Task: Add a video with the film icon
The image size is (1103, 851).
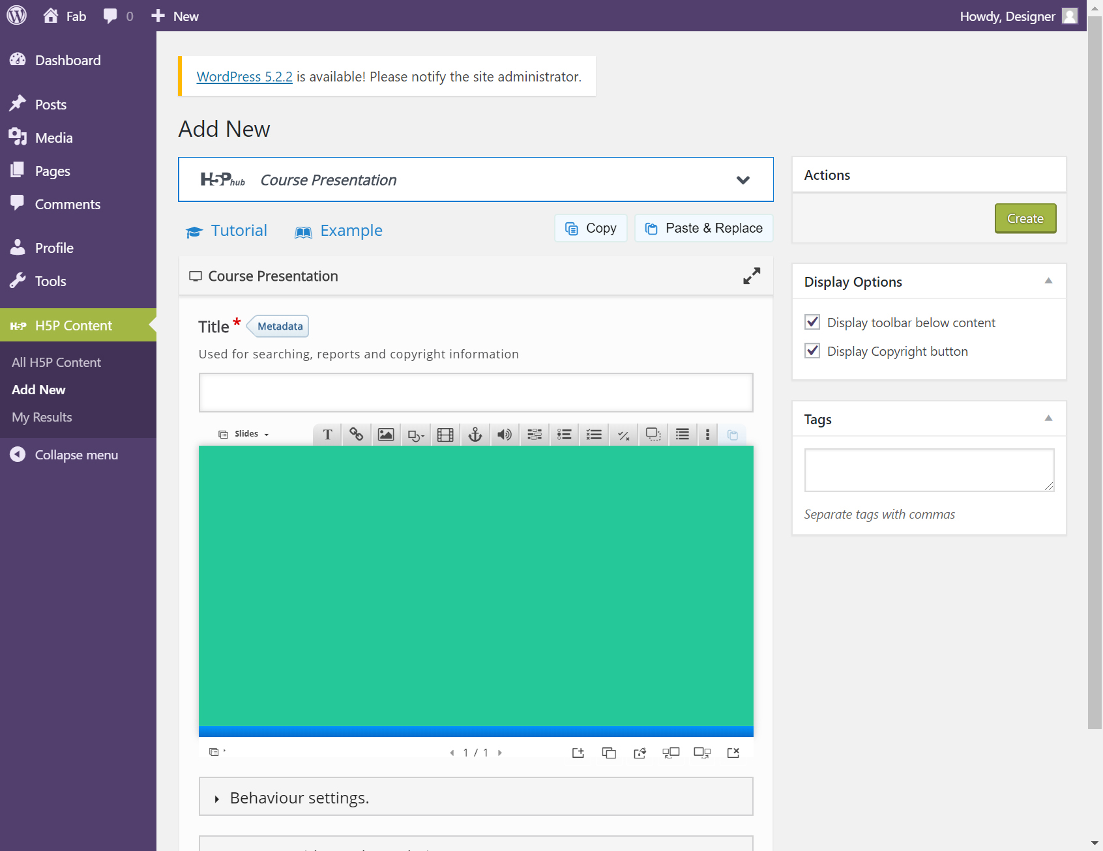Action: [445, 435]
